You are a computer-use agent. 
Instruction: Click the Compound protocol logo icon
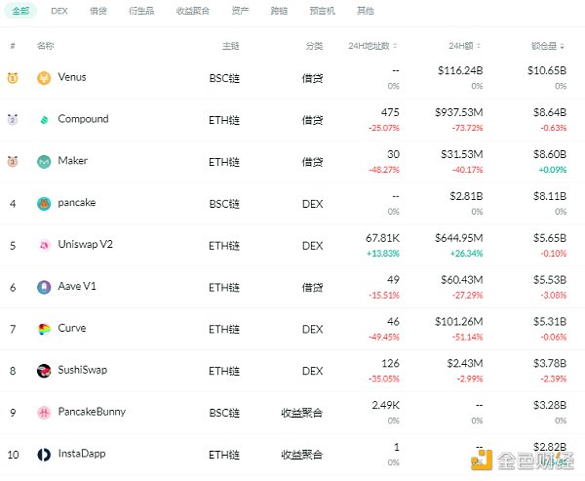44,120
